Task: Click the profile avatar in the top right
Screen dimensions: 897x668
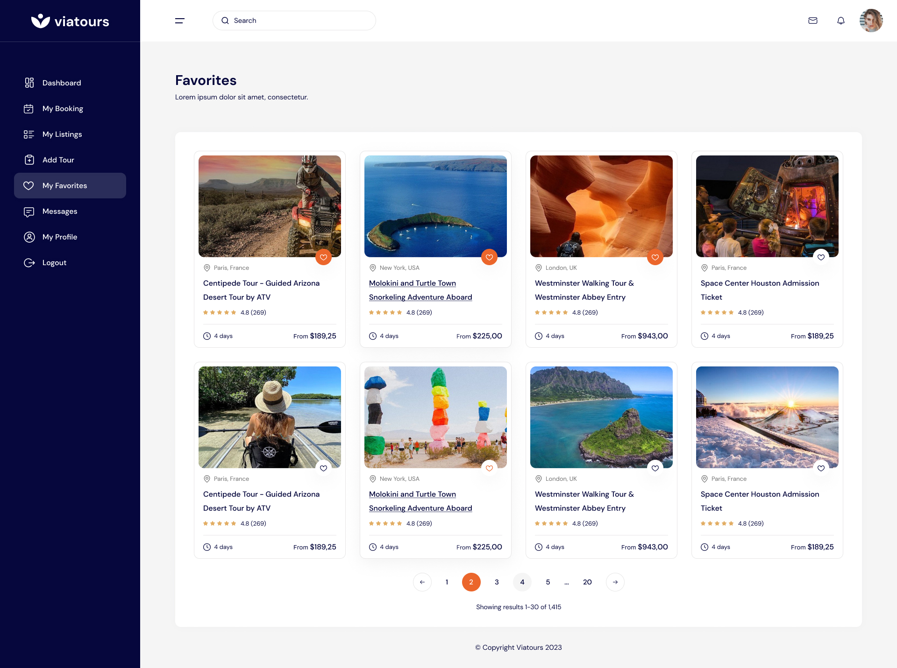Action: [871, 21]
